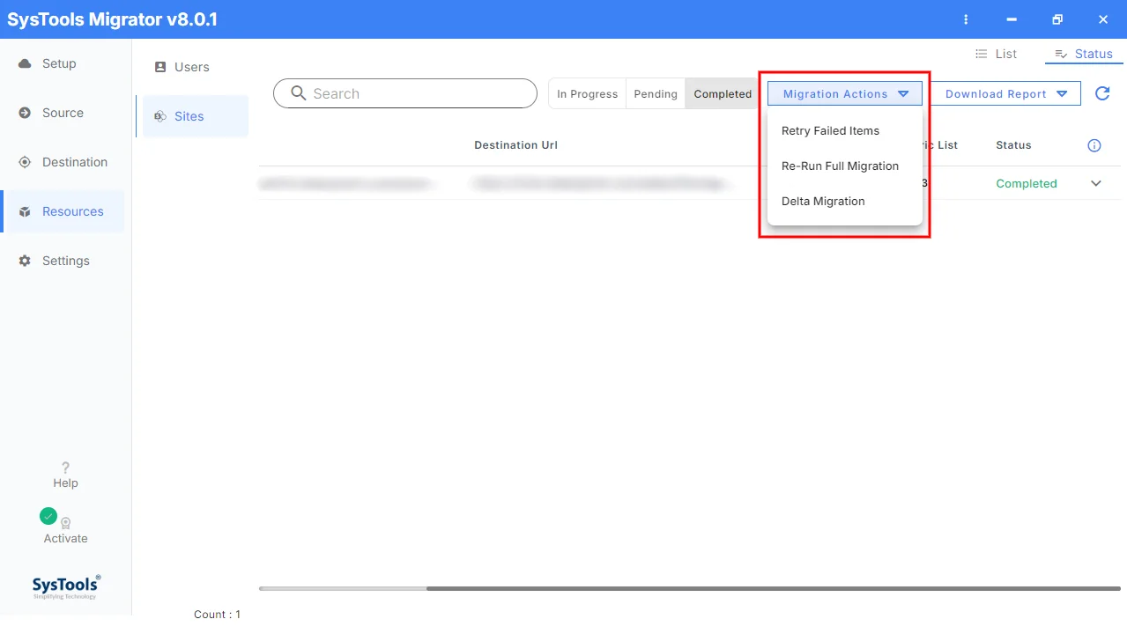This screenshot has height=634, width=1127.
Task: Click the Users person icon
Action: pos(160,67)
